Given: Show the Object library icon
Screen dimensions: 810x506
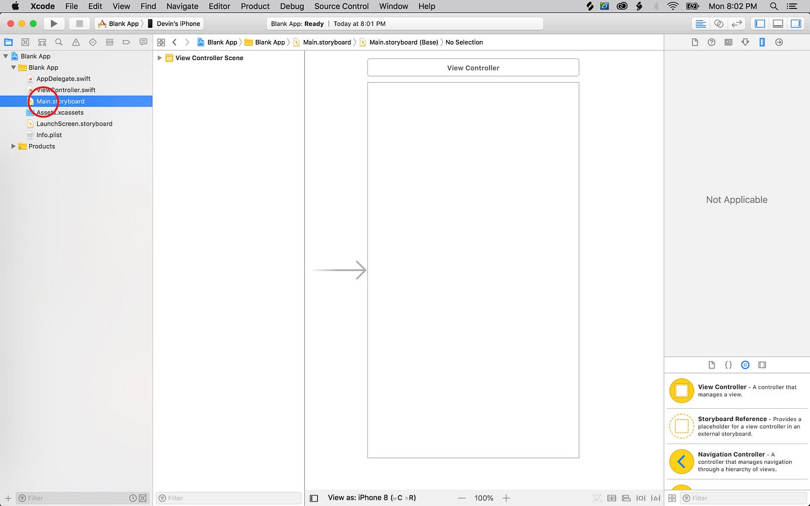Looking at the screenshot, I should pyautogui.click(x=745, y=365).
